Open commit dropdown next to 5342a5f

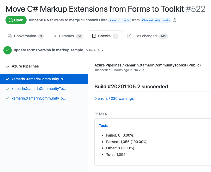[103, 50]
